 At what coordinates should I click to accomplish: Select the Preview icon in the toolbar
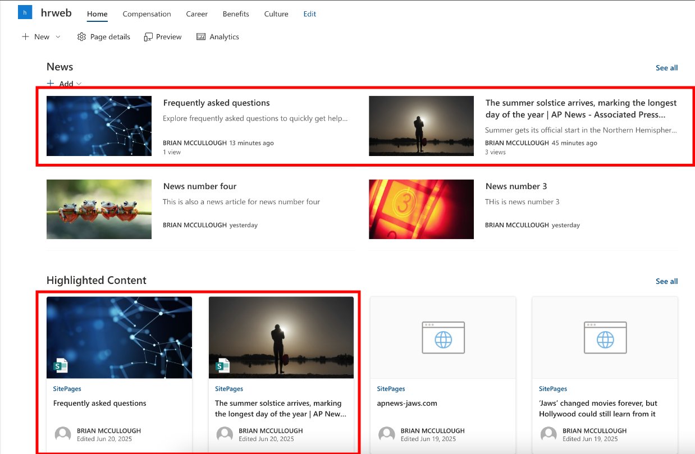coord(149,36)
